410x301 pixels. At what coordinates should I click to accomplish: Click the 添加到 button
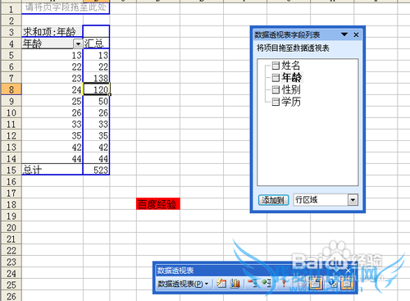(x=273, y=200)
